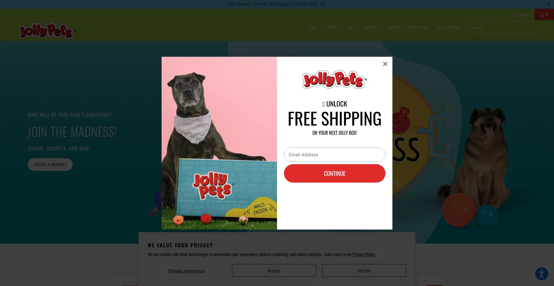
Task: Click the login user icon
Action: [x=513, y=14]
